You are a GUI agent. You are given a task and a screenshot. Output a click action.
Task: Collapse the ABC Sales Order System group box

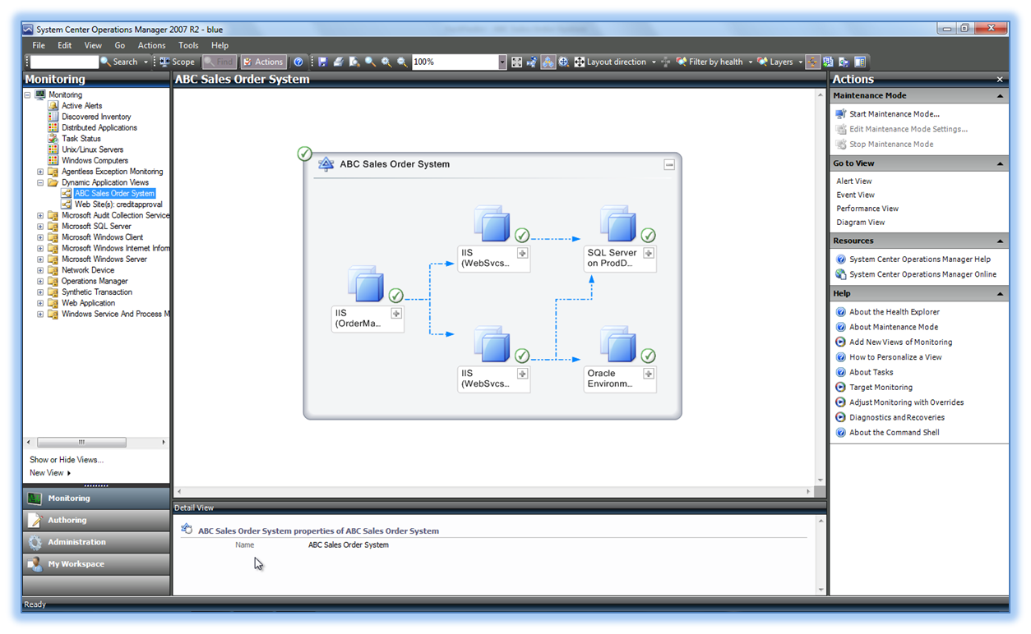669,164
